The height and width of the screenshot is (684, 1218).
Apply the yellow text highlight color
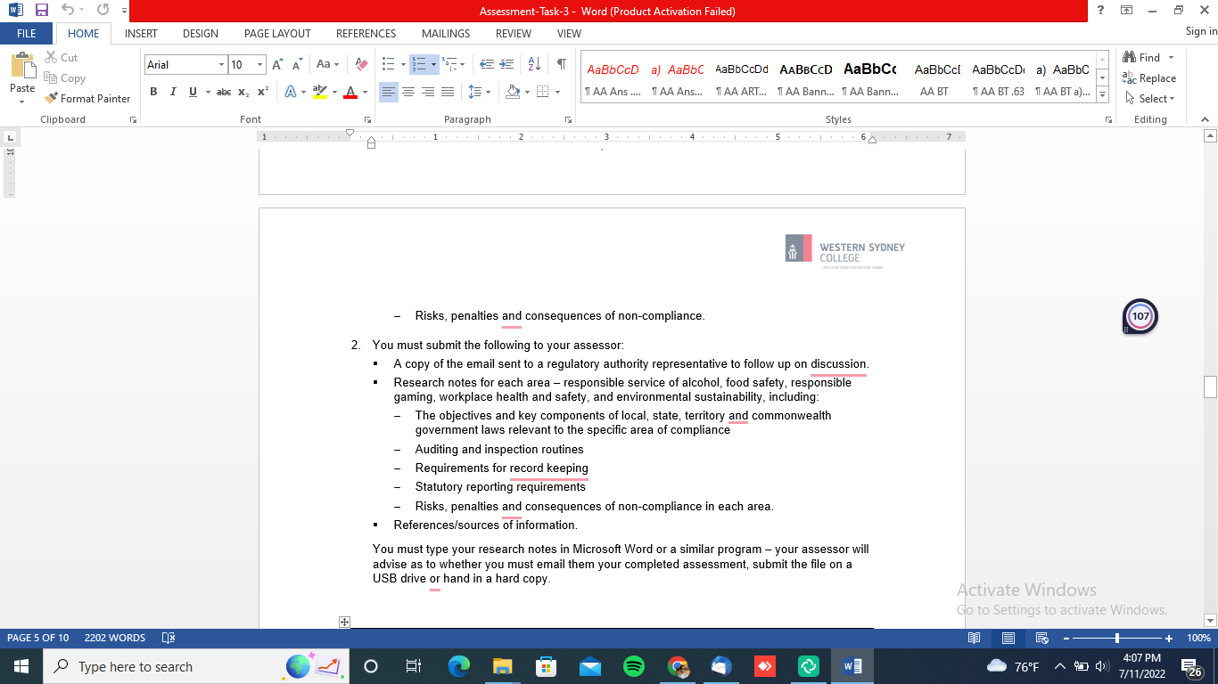[320, 92]
